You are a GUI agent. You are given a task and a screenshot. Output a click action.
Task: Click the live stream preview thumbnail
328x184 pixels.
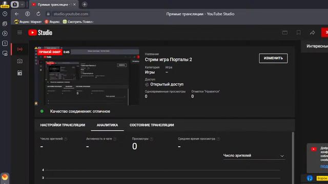[87, 76]
